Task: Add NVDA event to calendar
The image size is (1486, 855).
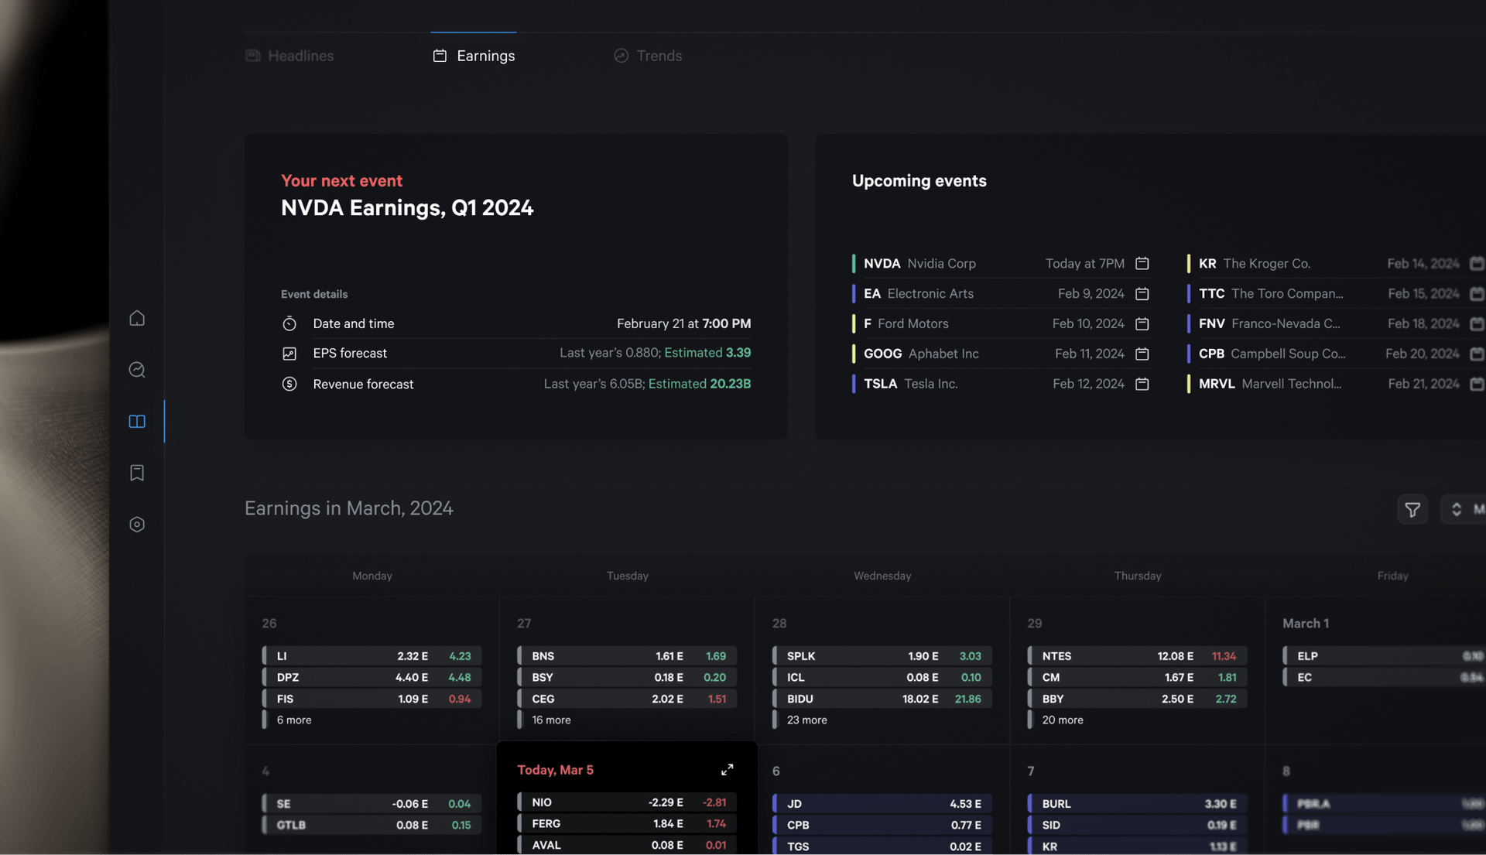Action: click(1142, 264)
